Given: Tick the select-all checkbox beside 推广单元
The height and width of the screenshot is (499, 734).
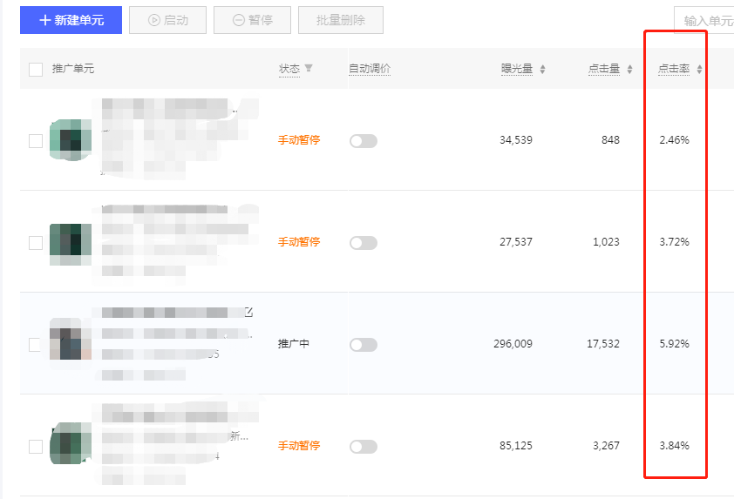Looking at the screenshot, I should point(36,69).
